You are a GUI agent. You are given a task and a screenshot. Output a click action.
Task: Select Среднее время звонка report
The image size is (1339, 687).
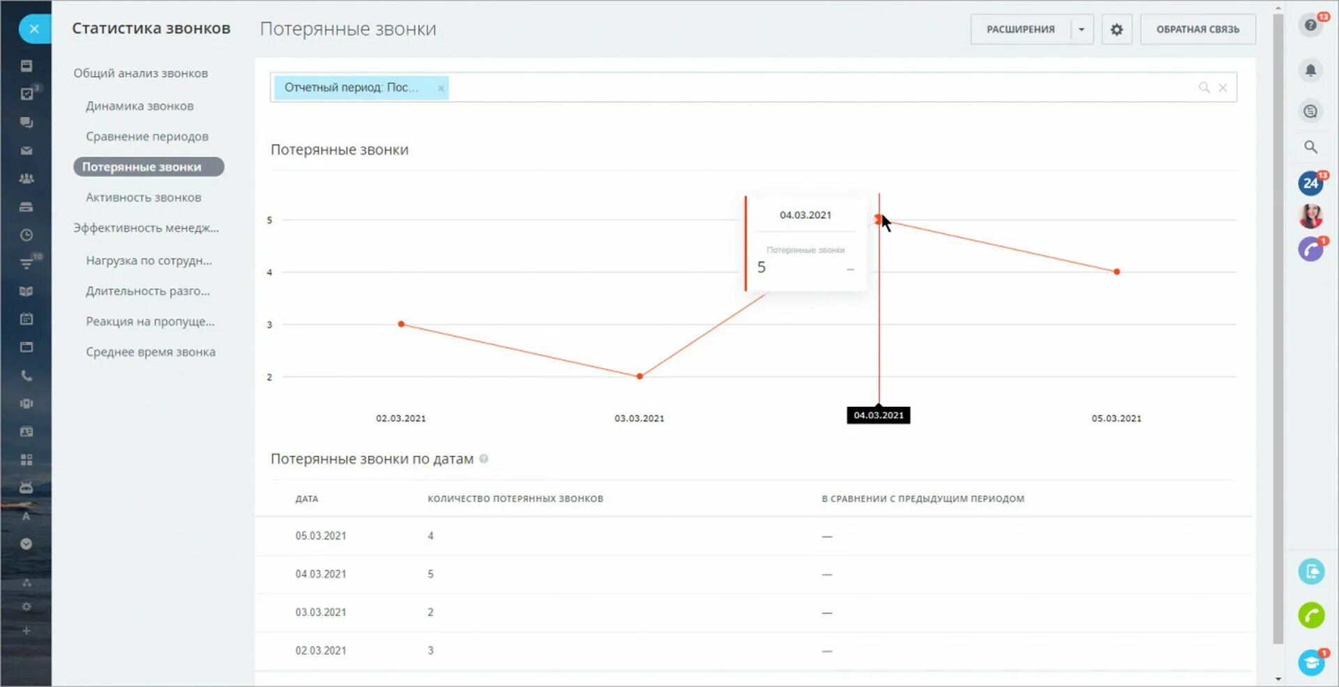tap(151, 352)
